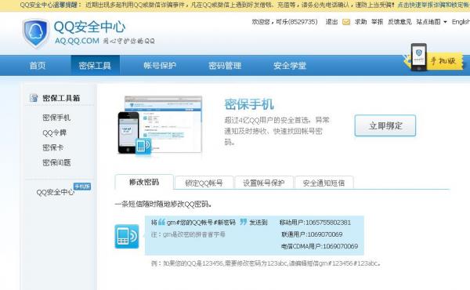Click the 手机版 badge beside QQ安全中心
This screenshot has width=470, height=290.
pyautogui.click(x=82, y=187)
